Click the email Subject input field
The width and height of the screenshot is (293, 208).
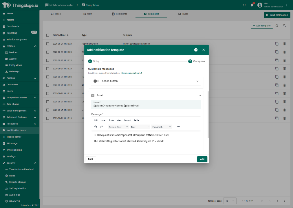(x=146, y=106)
